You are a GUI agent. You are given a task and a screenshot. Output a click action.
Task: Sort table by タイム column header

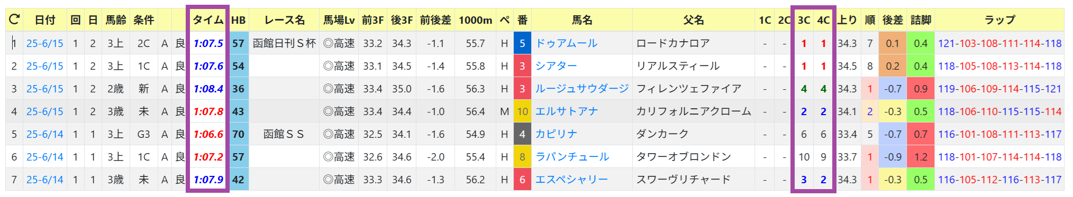208,20
